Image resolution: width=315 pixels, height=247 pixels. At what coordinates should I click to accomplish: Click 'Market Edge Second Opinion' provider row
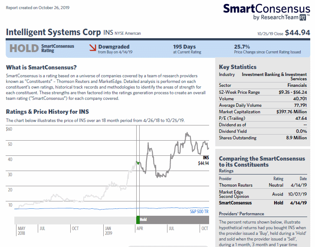263,194
